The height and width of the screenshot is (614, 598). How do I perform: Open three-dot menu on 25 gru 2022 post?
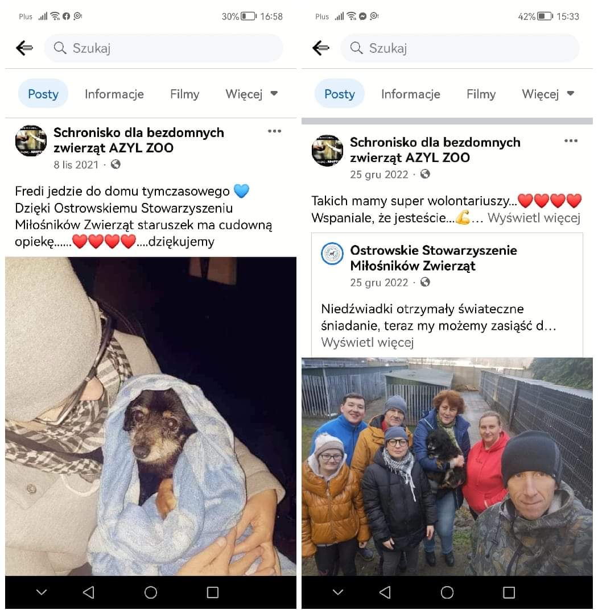tap(571, 141)
